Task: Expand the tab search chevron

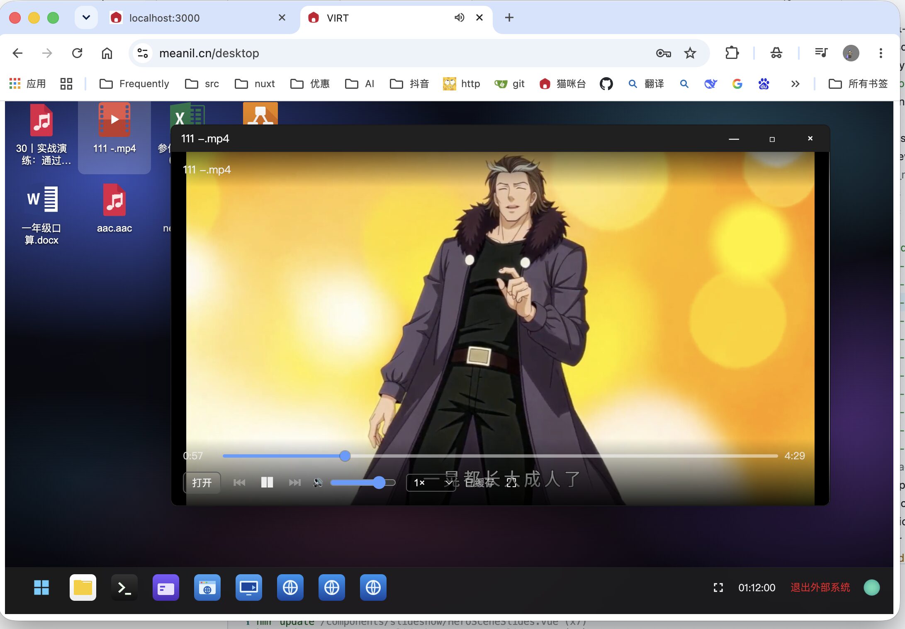Action: (86, 17)
